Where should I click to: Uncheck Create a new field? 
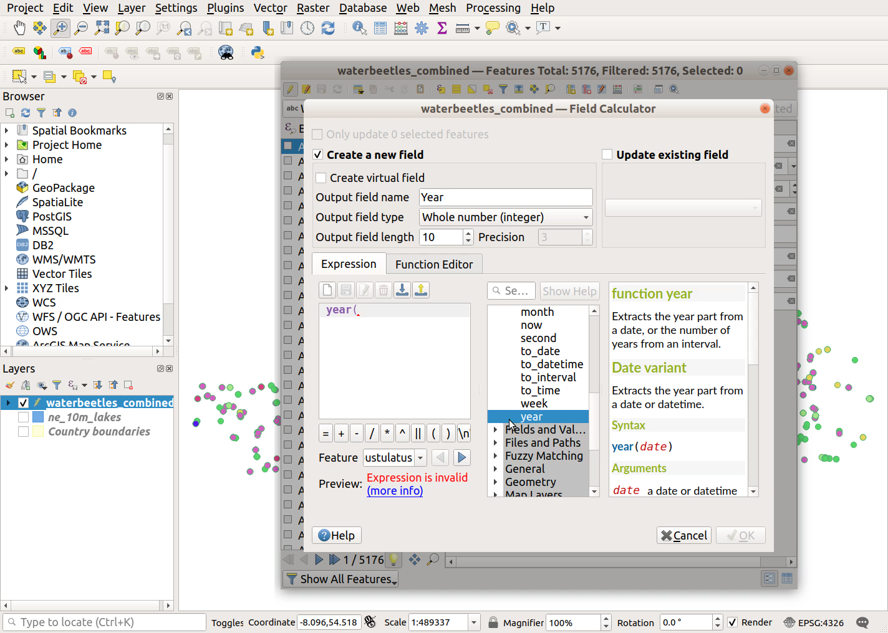[318, 155]
